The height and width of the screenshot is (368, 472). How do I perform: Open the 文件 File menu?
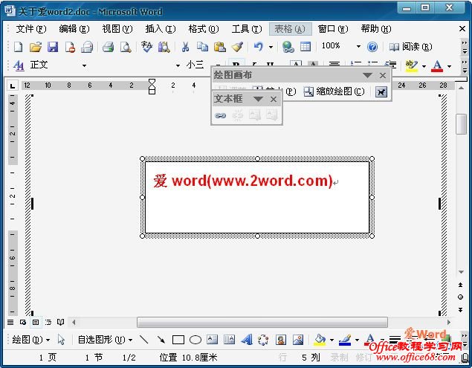click(x=31, y=29)
